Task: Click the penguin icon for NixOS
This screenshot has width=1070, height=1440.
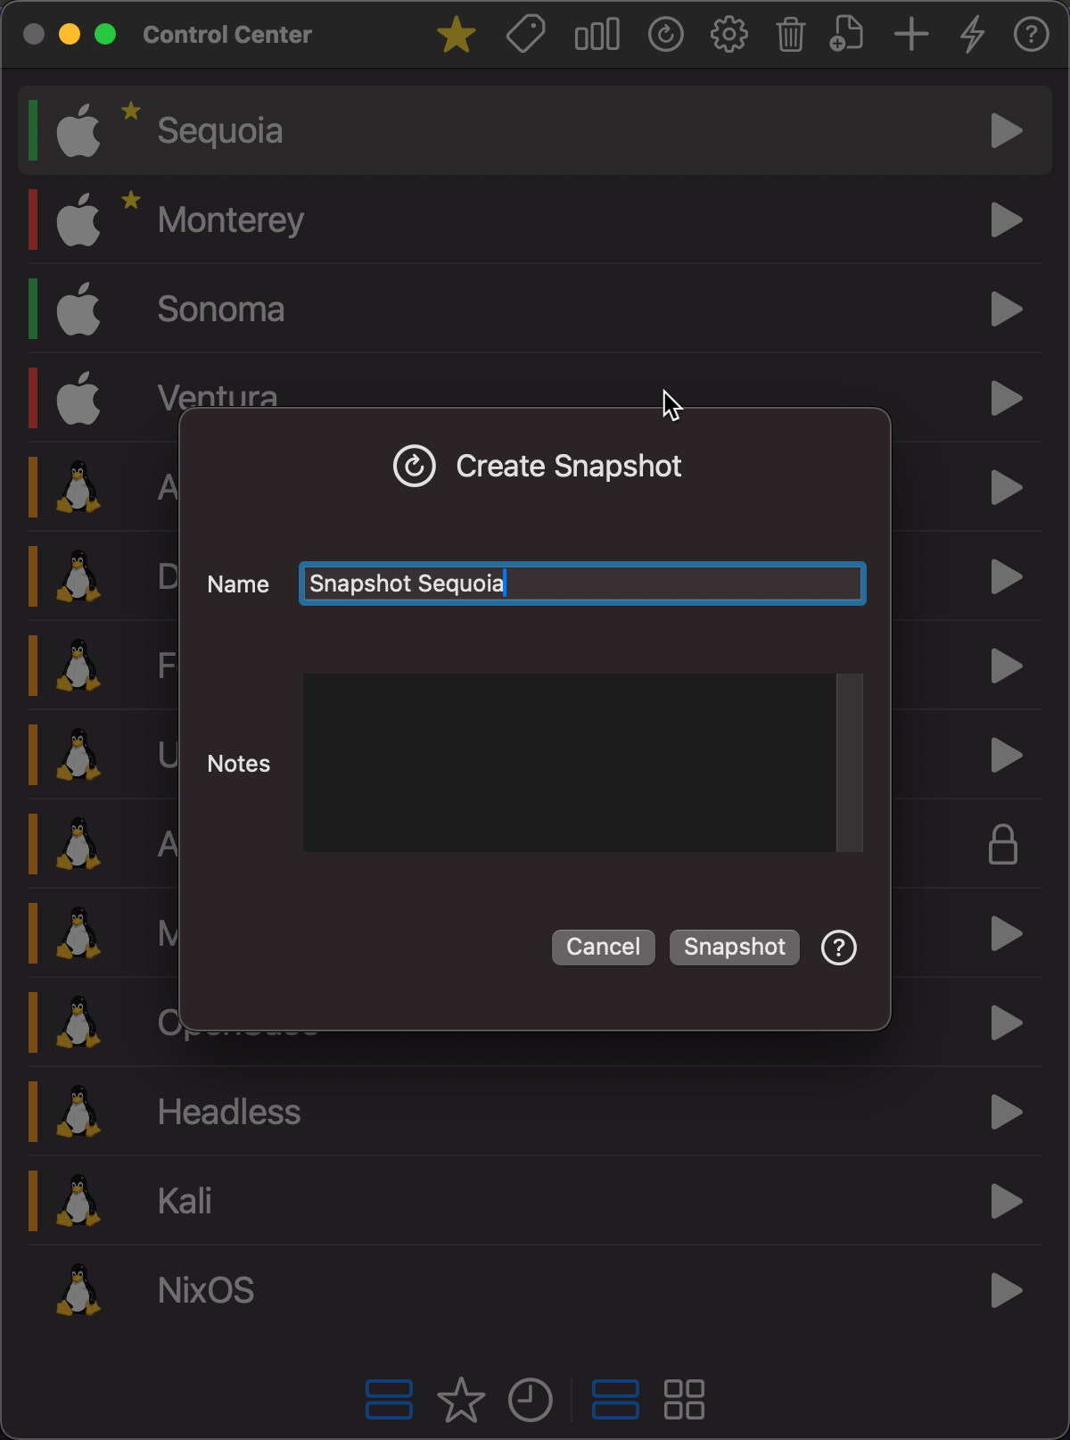Action: coord(78,1290)
